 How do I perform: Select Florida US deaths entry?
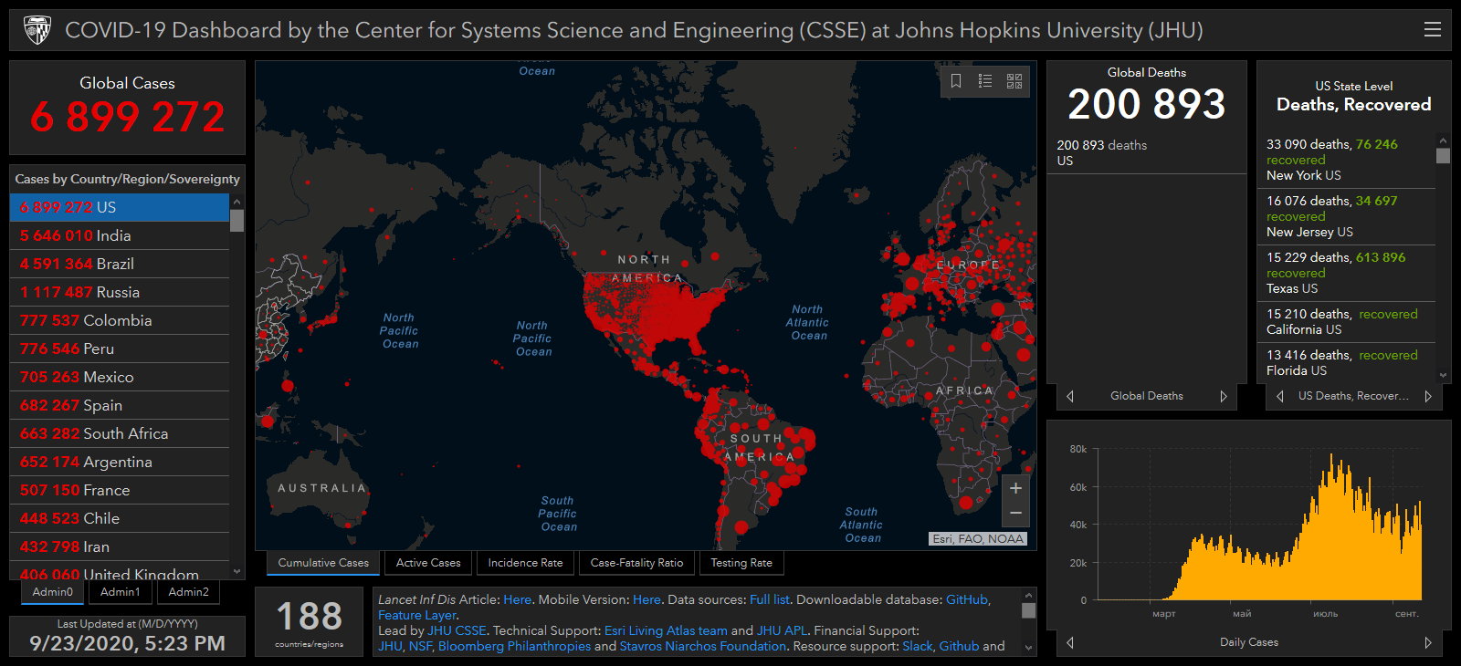1346,363
